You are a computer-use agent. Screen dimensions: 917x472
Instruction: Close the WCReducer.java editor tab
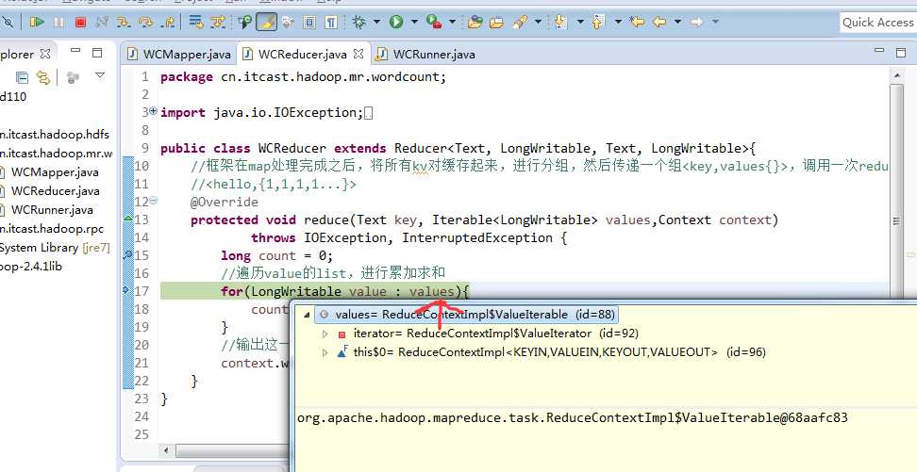[x=358, y=54]
